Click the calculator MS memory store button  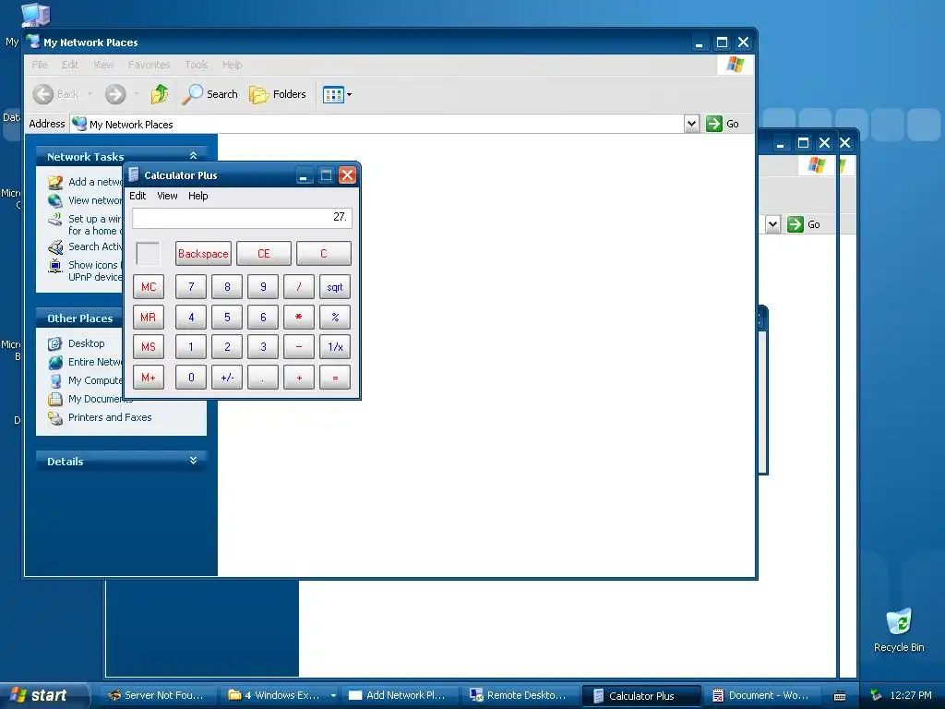tap(149, 347)
